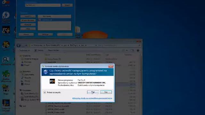This screenshot has height=115, width=205.
Task: Click the Enable/Disable button in injector window
Action: tap(28, 20)
